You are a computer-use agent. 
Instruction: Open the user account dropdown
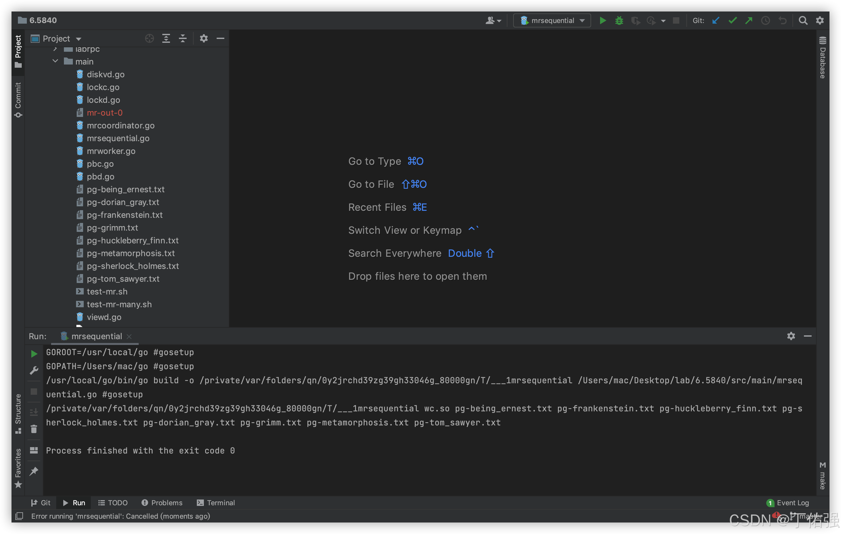(493, 20)
